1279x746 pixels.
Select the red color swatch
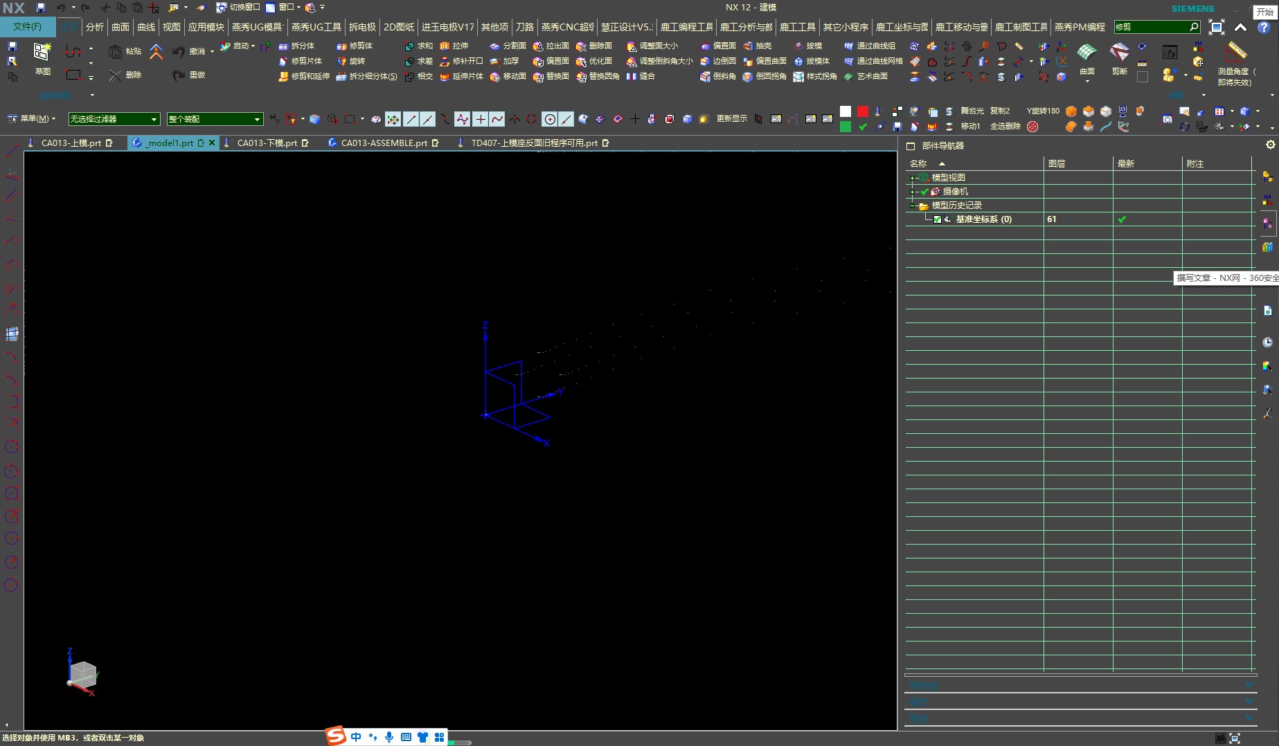(862, 111)
